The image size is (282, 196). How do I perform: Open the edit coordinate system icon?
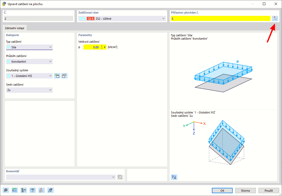(64, 76)
